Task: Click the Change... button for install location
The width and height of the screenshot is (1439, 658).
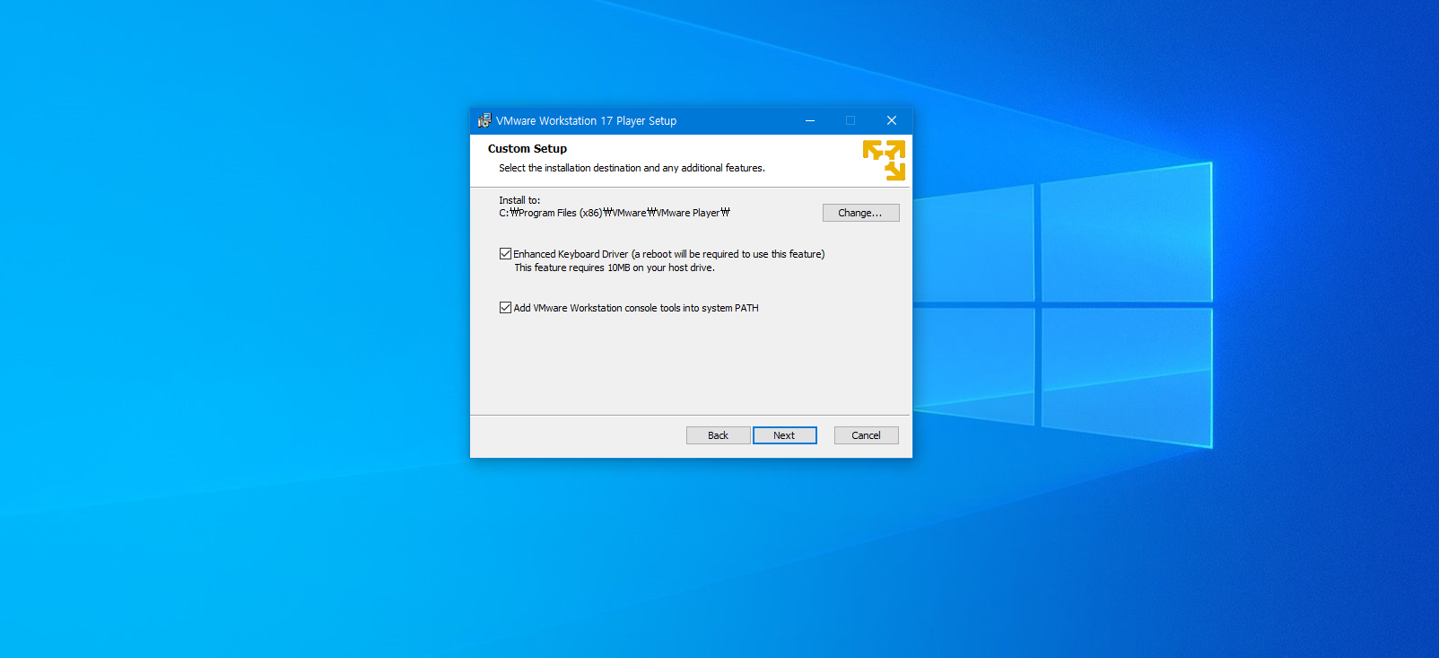Action: pyautogui.click(x=860, y=213)
